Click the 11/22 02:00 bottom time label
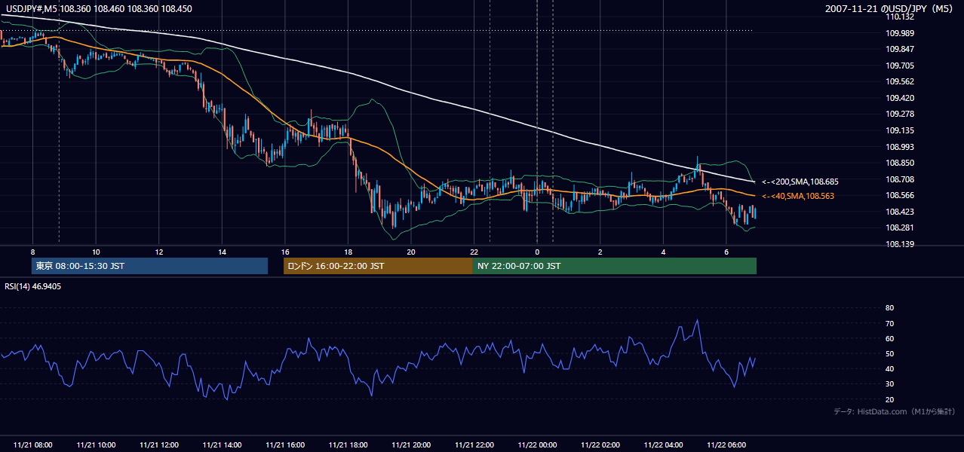 point(600,445)
